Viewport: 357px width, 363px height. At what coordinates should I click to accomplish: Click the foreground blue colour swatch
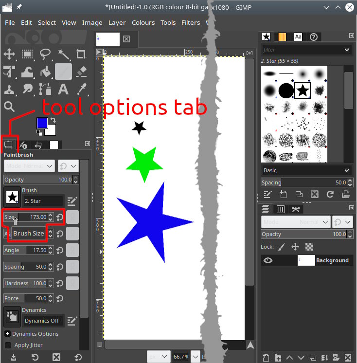point(42,123)
